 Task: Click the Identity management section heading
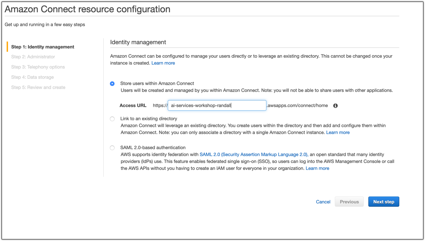tap(138, 42)
